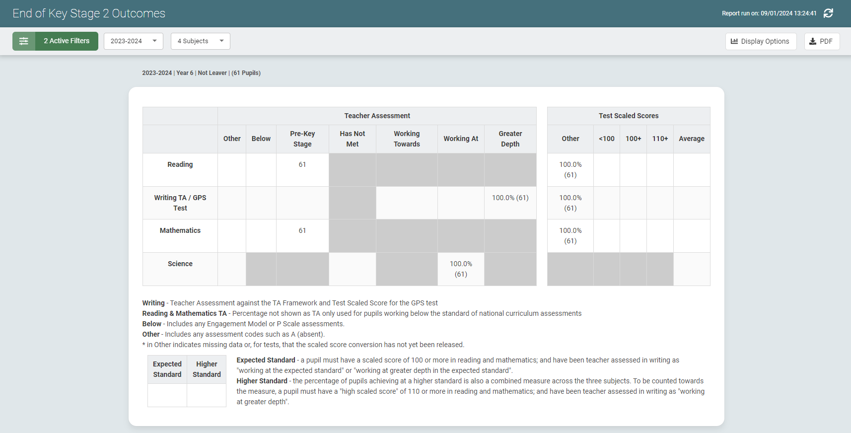
Task: Click the Teacher Assessment table header
Action: coord(377,116)
